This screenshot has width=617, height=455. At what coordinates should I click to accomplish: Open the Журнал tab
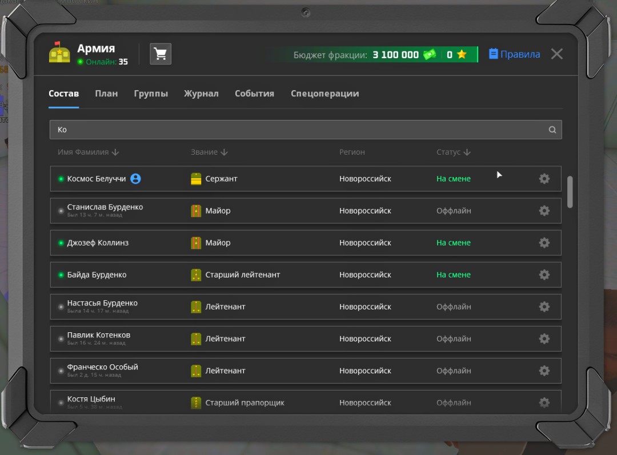coord(201,94)
